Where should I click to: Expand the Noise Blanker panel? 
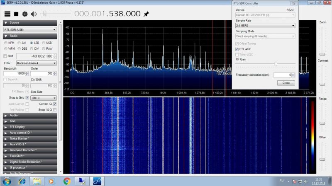pos(30,139)
